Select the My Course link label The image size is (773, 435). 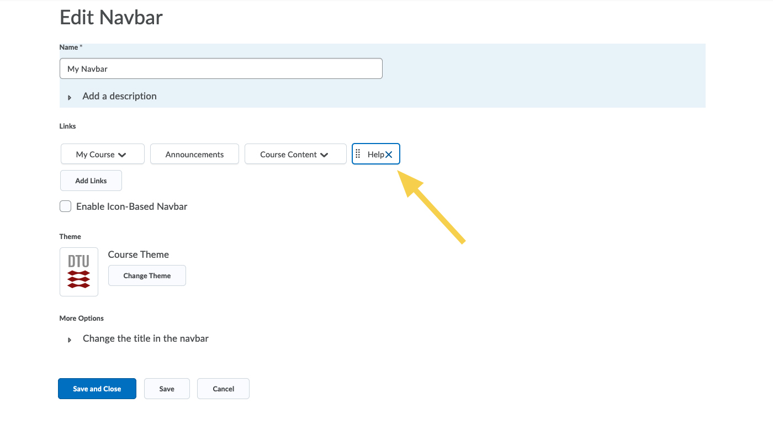coord(95,155)
